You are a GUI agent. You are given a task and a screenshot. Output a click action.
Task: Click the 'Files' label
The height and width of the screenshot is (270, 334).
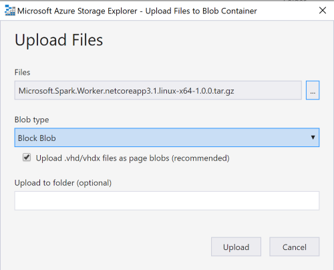22,72
